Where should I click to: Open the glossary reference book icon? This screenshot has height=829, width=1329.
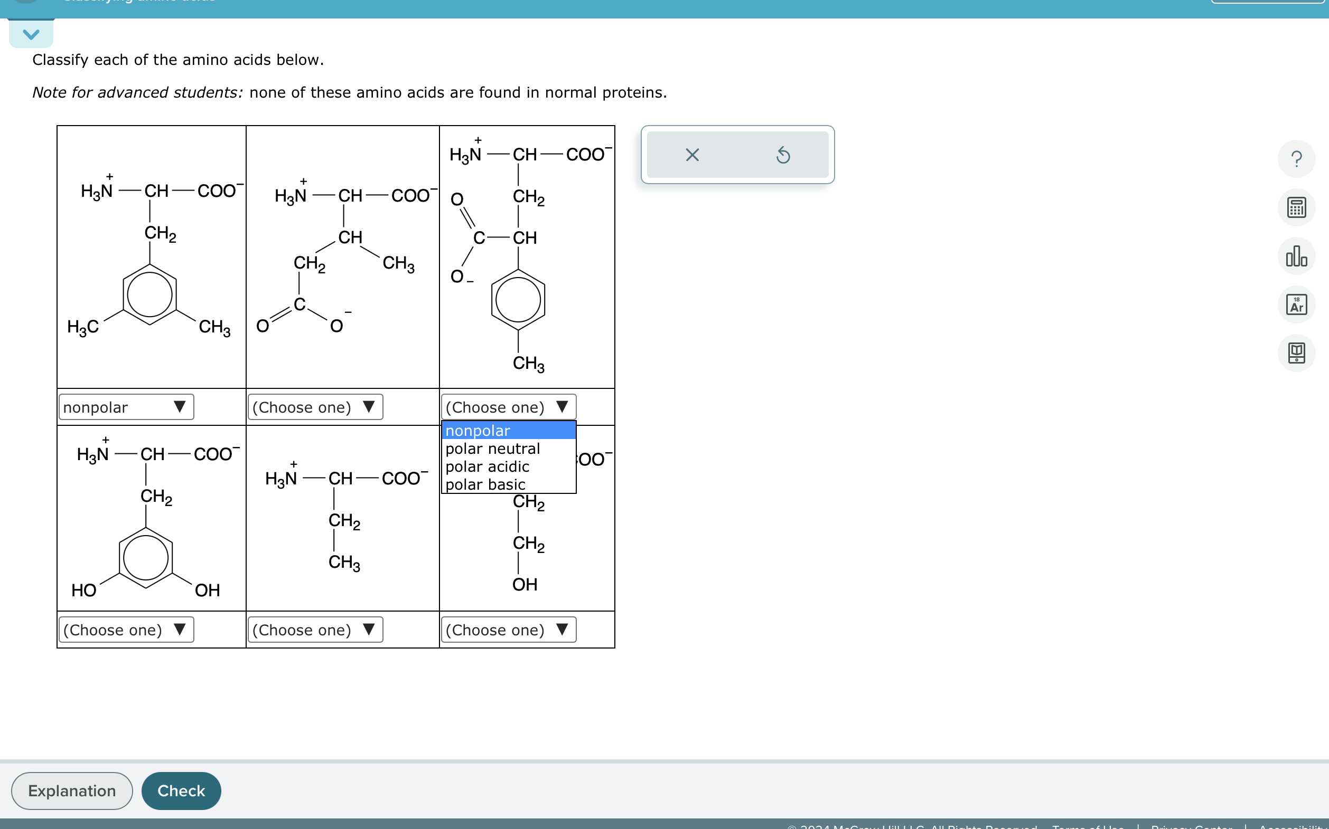(x=1297, y=352)
